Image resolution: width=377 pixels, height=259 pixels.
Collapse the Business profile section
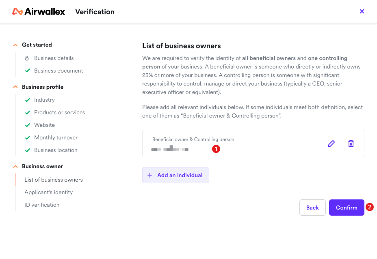[x=15, y=87]
